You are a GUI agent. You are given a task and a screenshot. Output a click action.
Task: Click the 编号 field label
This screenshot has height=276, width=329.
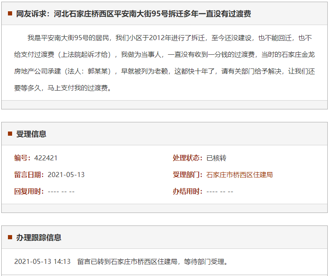[x=23, y=158]
